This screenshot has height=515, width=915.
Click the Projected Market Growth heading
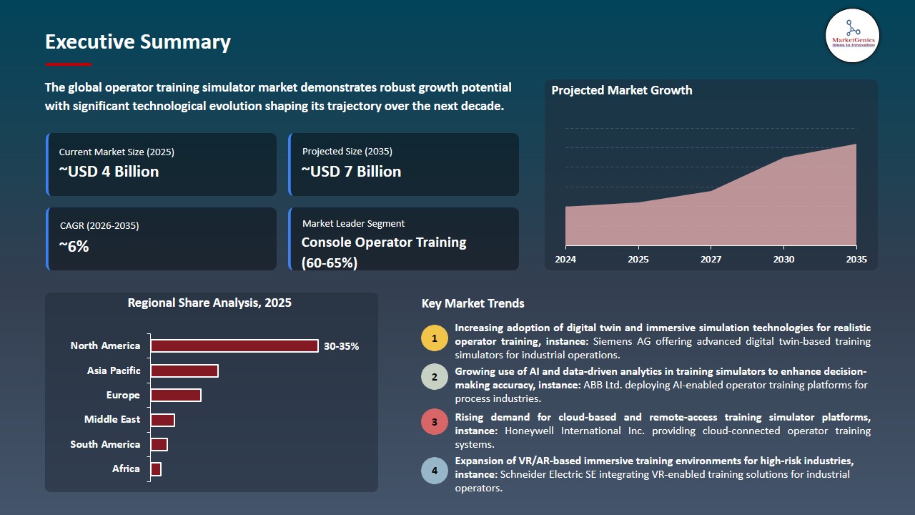click(x=622, y=91)
